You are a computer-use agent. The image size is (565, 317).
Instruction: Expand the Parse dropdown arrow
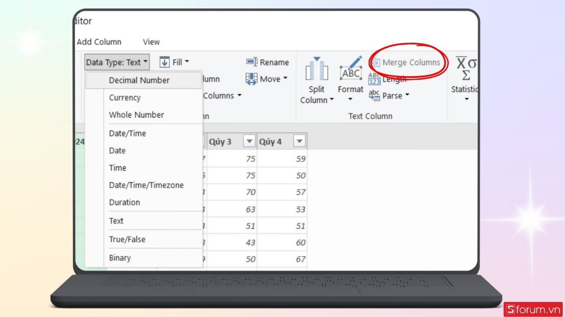click(407, 95)
